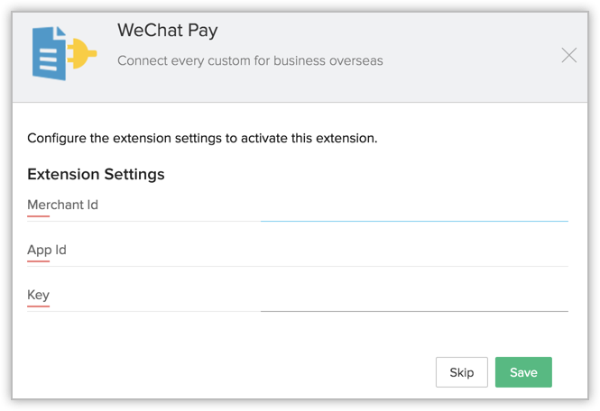Click the App Id label
This screenshot has width=600, height=411.
47,250
